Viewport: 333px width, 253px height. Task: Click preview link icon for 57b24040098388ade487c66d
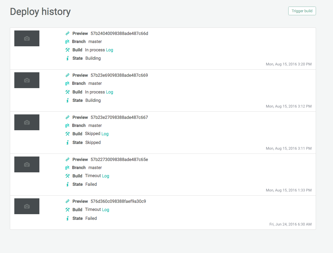pyautogui.click(x=67, y=33)
